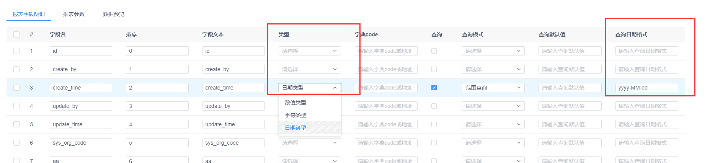Open the 类型 dropdown for the id row
This screenshot has width=710, height=163.
[310, 51]
